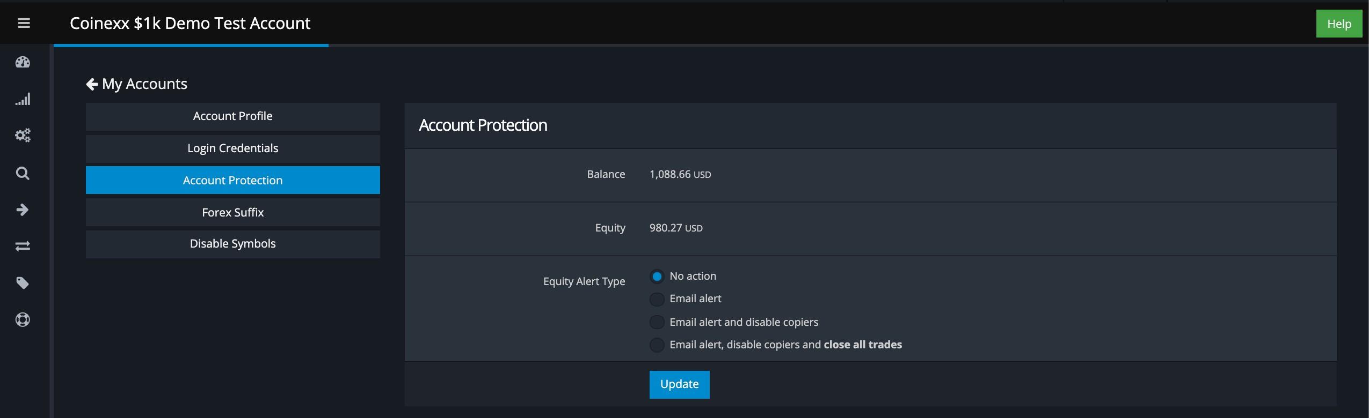This screenshot has width=1369, height=418.
Task: Click the magnifying glass search icon
Action: coord(23,173)
